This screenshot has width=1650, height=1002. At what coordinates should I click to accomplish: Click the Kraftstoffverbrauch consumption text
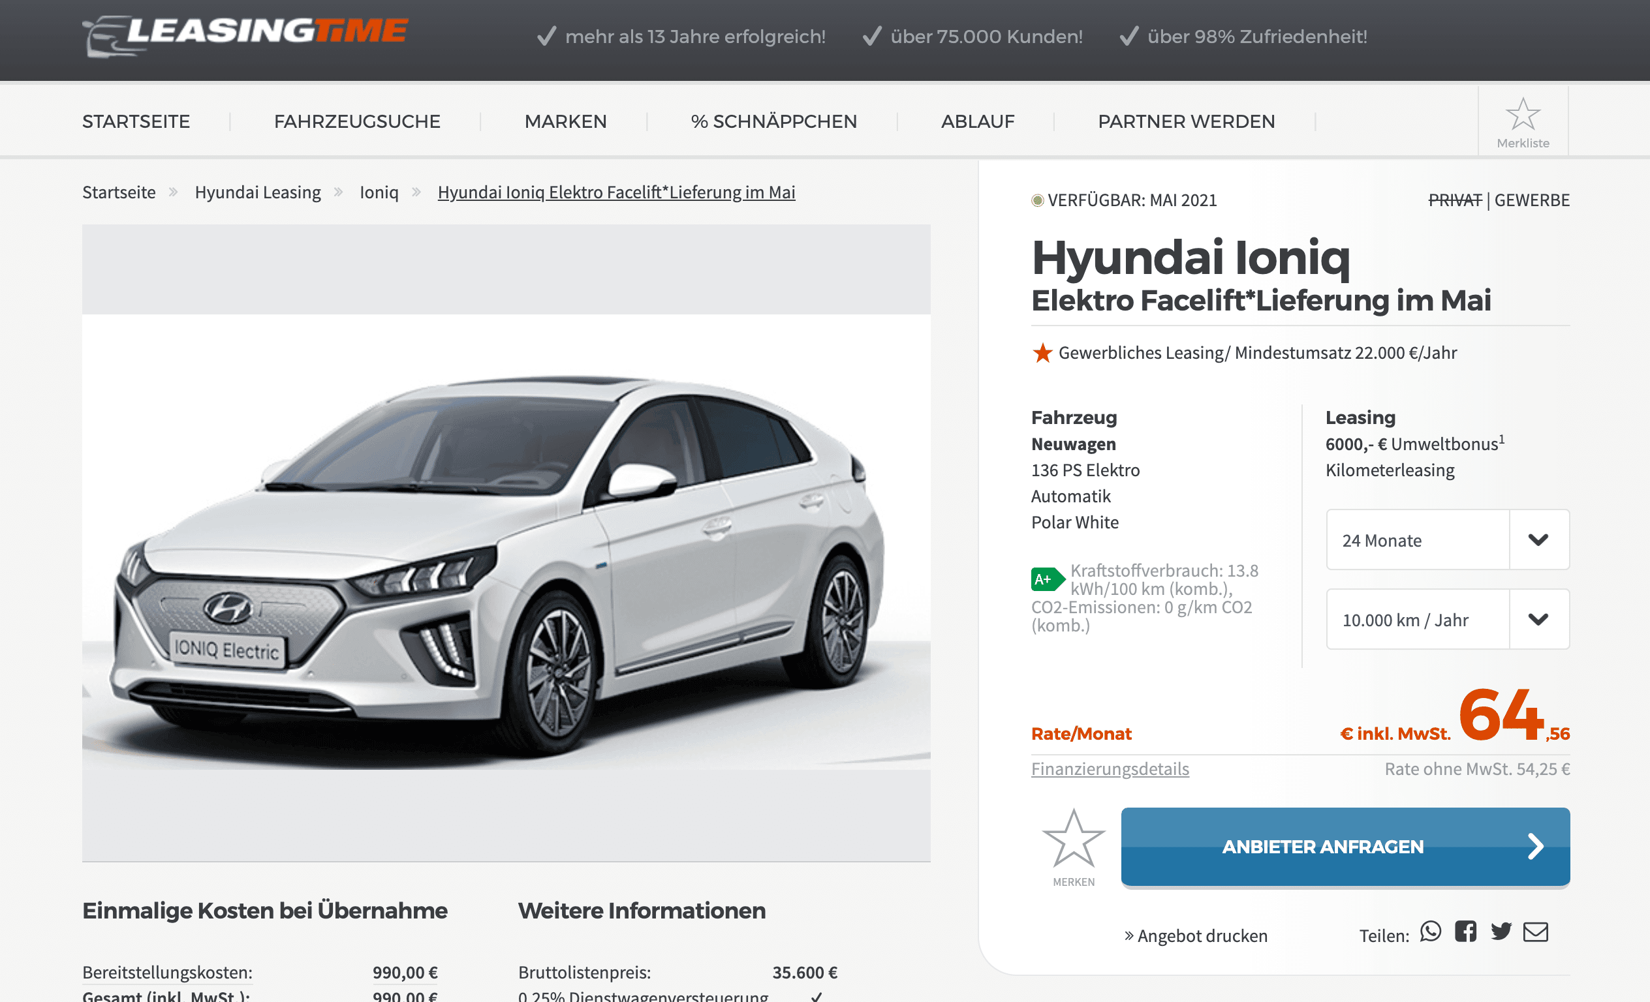[x=1144, y=598]
